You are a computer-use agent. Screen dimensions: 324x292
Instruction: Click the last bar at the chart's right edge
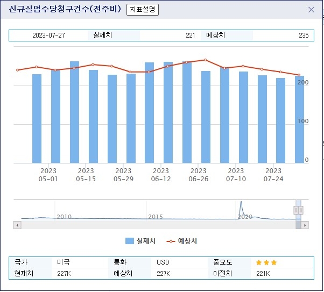(x=299, y=119)
